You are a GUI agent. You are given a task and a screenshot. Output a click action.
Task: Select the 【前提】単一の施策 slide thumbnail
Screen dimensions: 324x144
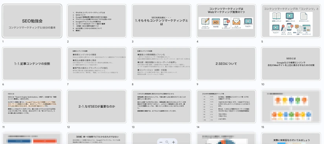tap(97, 138)
